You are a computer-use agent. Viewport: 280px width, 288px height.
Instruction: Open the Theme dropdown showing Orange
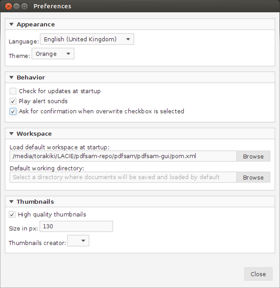pos(53,54)
